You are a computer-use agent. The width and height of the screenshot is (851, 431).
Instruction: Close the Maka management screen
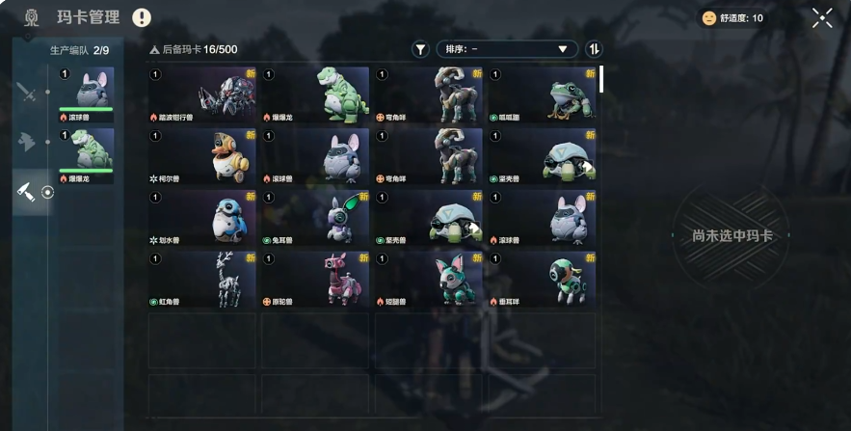pyautogui.click(x=822, y=18)
